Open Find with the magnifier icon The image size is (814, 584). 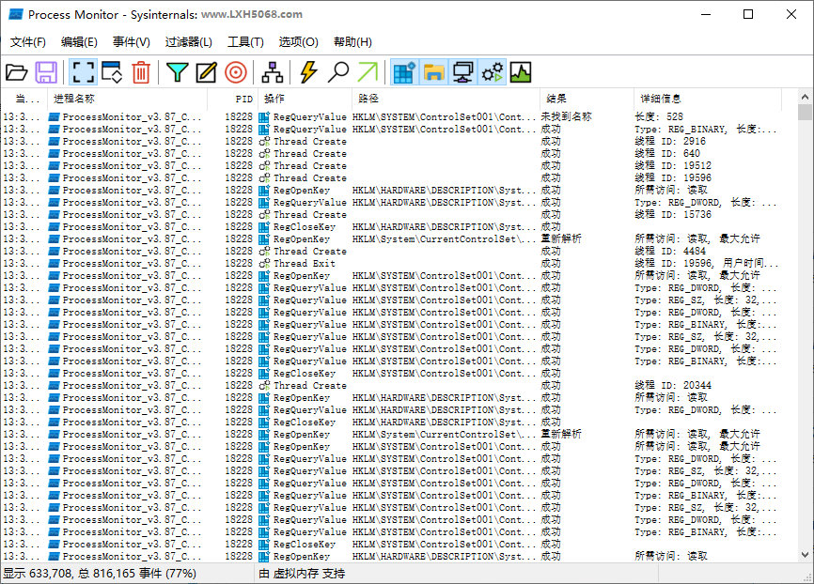click(338, 72)
